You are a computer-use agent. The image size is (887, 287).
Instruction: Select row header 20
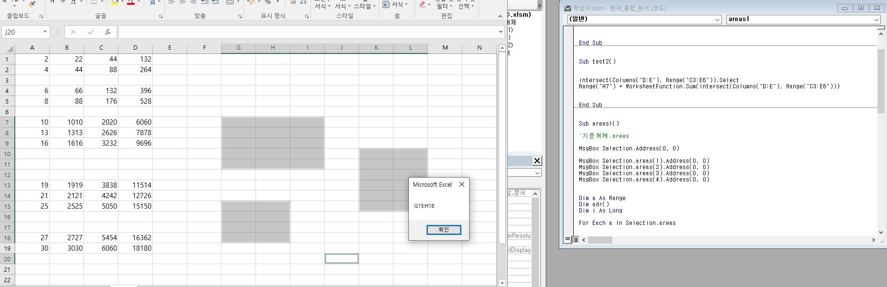pyautogui.click(x=7, y=259)
